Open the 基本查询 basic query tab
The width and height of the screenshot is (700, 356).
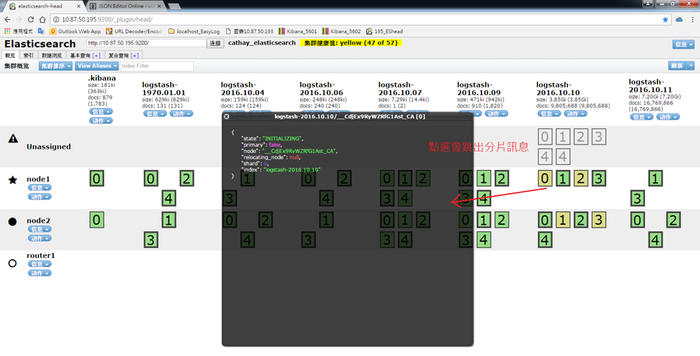coord(85,56)
